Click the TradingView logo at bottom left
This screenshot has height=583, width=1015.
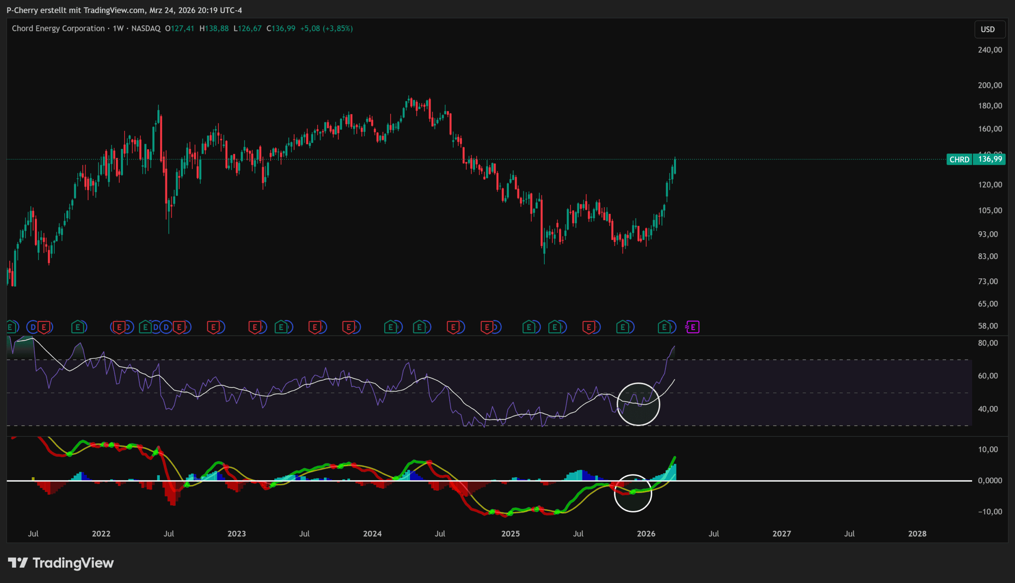61,563
